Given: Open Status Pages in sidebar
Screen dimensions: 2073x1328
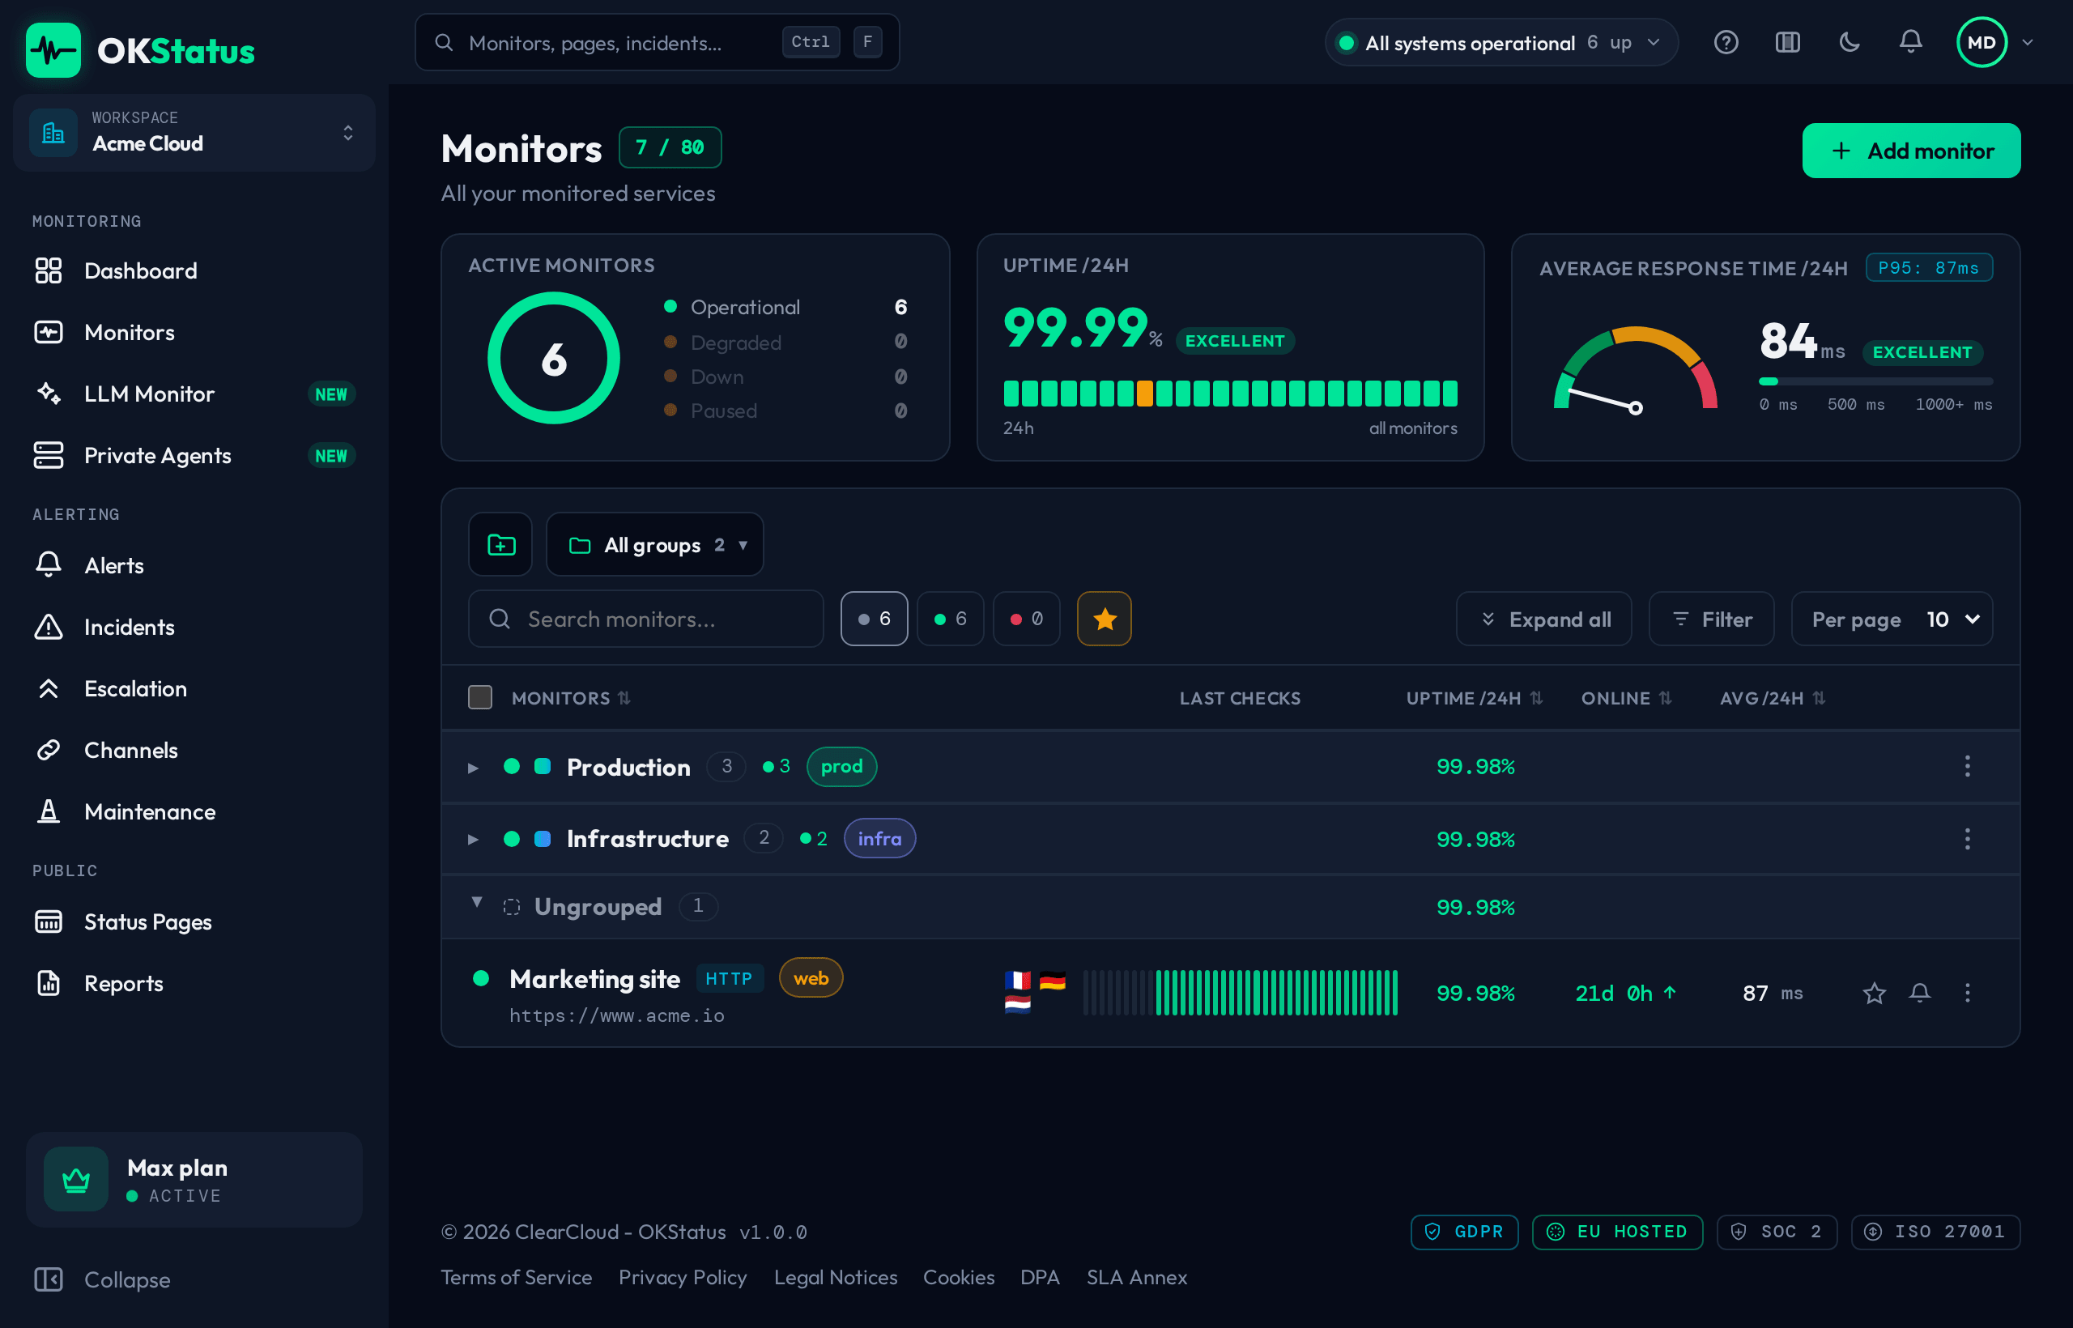Looking at the screenshot, I should pyautogui.click(x=194, y=922).
